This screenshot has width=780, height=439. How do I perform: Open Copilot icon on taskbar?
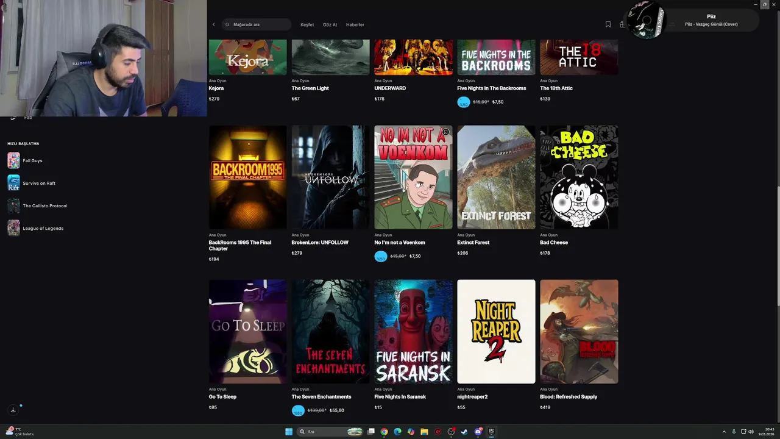[411, 432]
